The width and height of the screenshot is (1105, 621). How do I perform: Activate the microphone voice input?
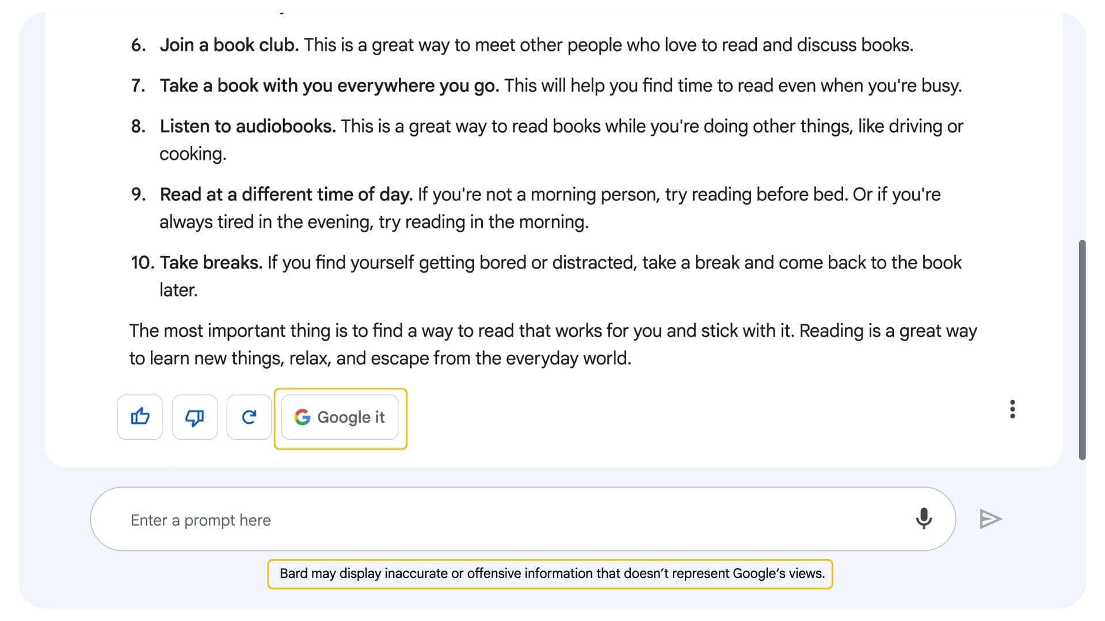coord(923,519)
